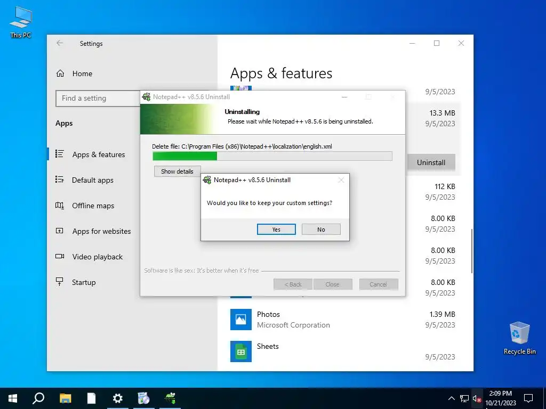The width and height of the screenshot is (546, 409).
Task: Select the Photos entry text
Action: [268, 314]
